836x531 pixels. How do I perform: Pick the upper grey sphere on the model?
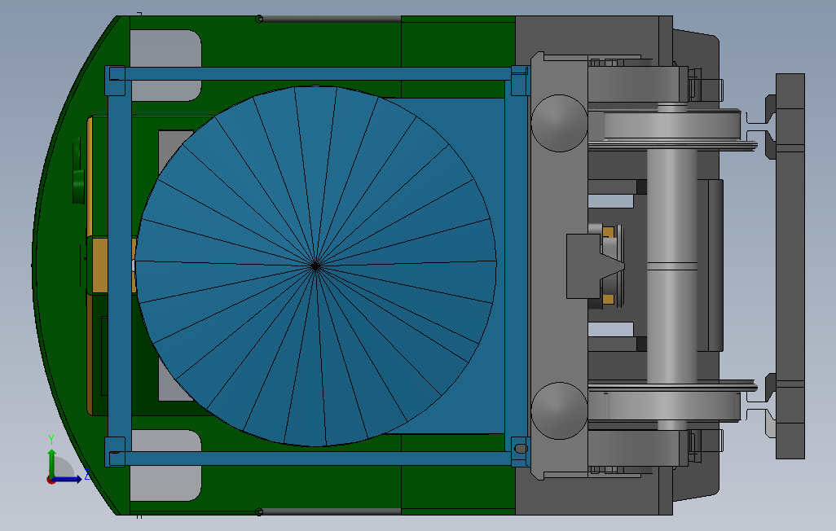559,123
